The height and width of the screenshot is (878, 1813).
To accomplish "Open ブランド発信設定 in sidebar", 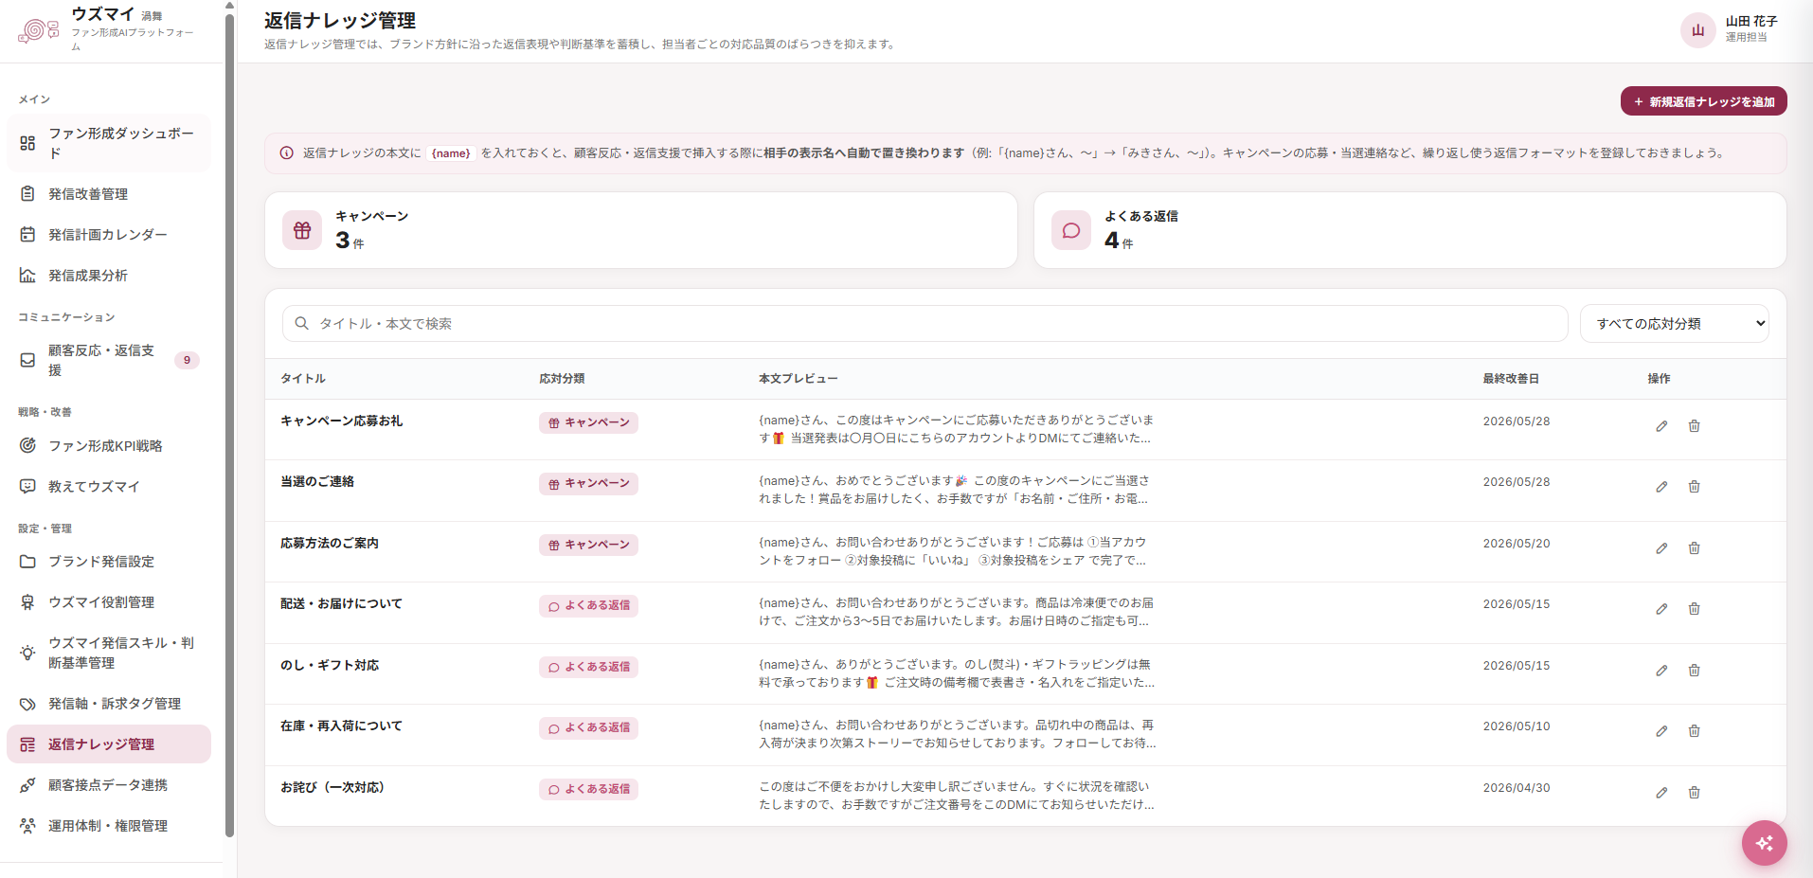I will pos(109,562).
